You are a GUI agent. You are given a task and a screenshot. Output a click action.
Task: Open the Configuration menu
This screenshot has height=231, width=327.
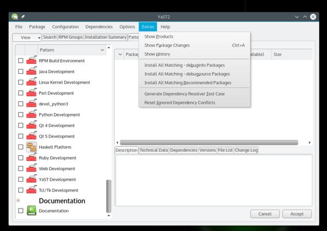(65, 27)
